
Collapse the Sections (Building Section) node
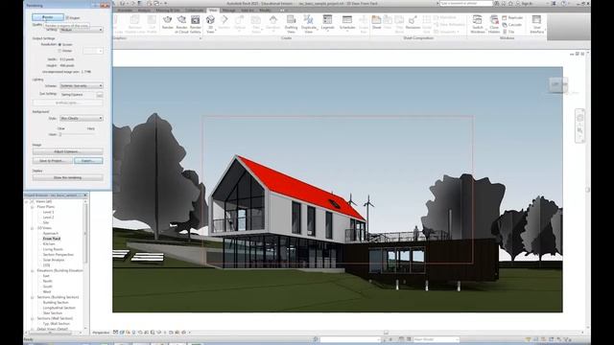pyautogui.click(x=33, y=297)
